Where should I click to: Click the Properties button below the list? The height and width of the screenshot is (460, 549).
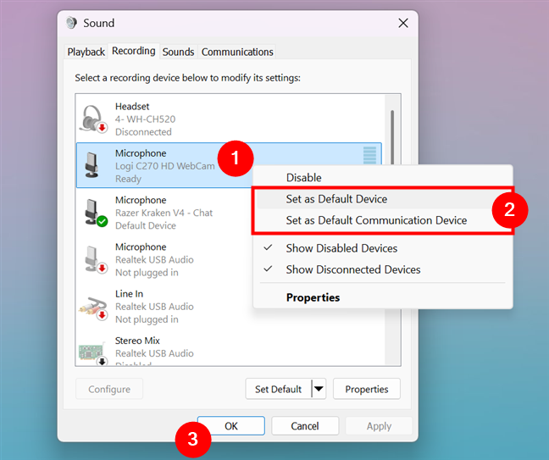click(367, 389)
